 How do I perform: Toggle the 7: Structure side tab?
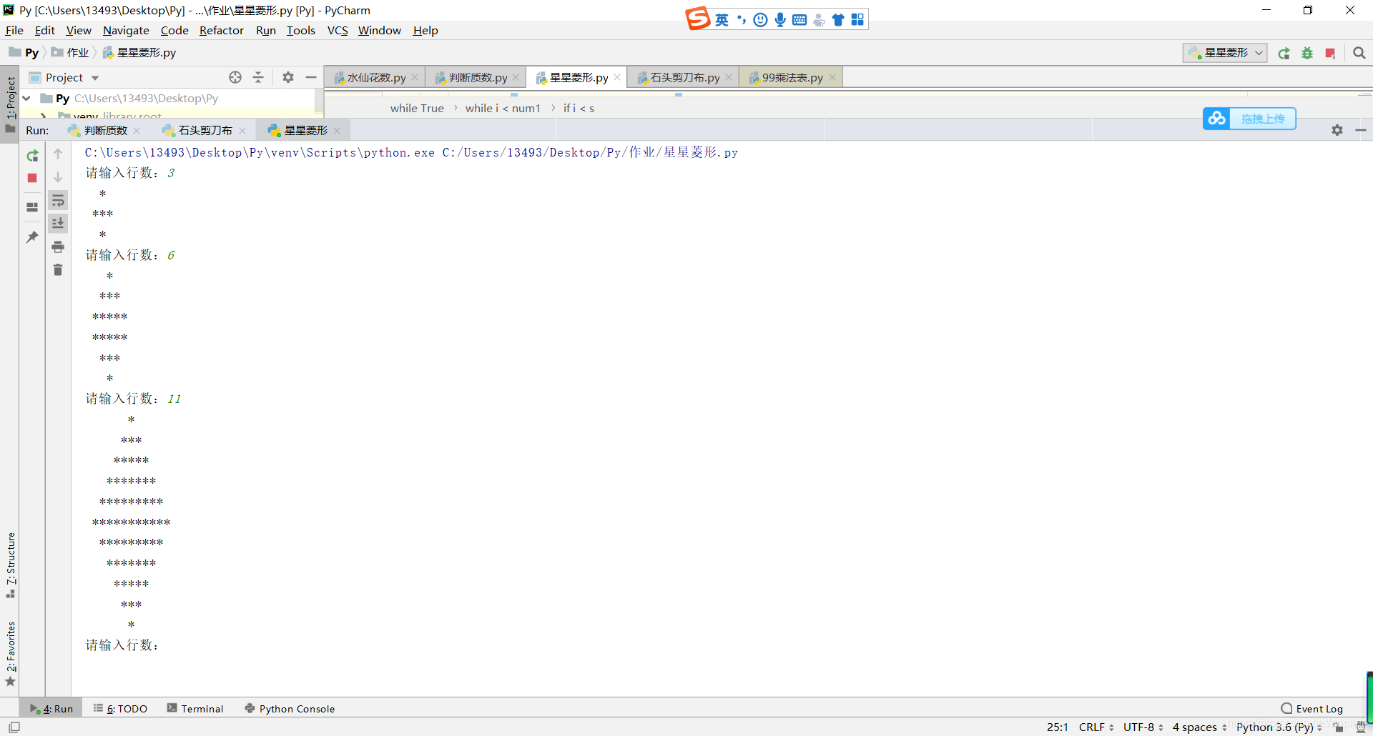[10, 565]
